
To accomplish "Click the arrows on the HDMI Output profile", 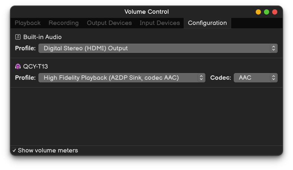I will coord(274,48).
